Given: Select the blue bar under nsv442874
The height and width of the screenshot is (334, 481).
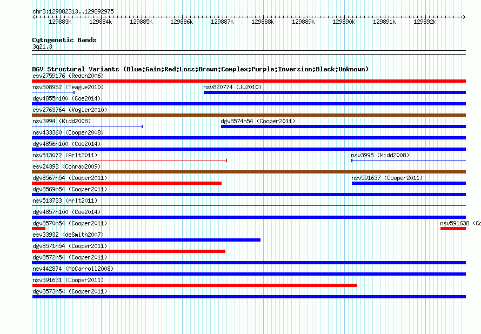Looking at the screenshot, I should (x=249, y=274).
